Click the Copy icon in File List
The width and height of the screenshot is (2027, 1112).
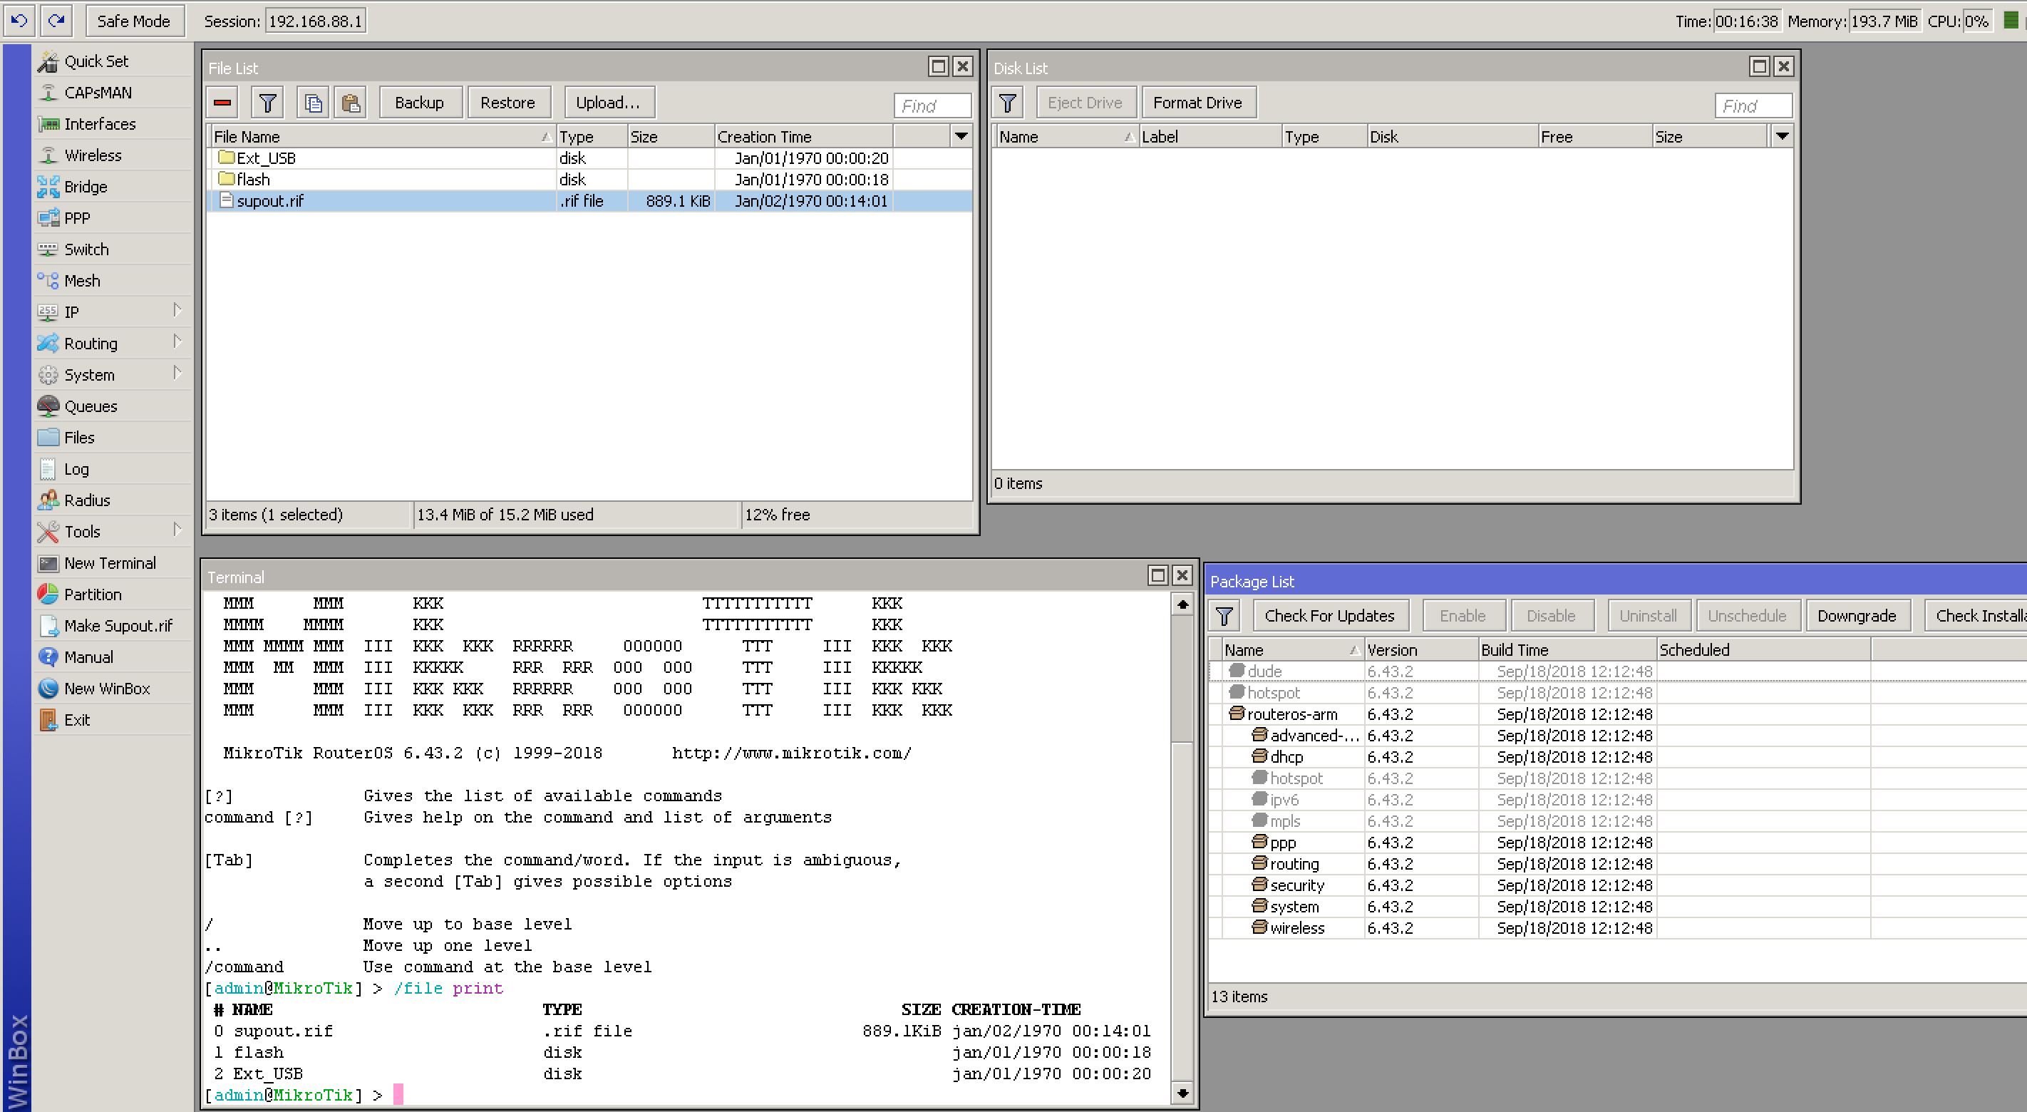tap(313, 103)
